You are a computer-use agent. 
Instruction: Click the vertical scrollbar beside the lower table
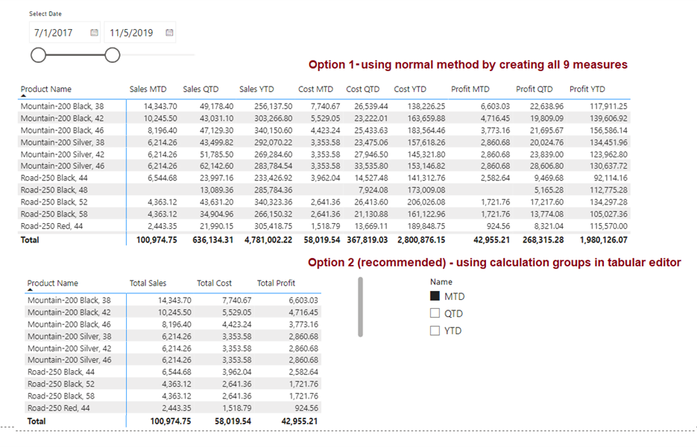click(361, 307)
